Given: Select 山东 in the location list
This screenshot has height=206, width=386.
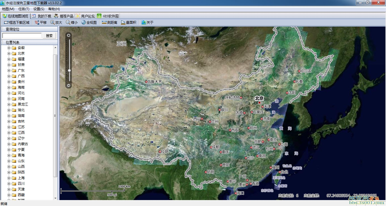Looking at the screenshot, I should (x=21, y=161).
